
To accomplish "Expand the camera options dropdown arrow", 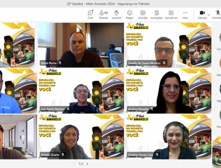I will click(209, 15).
